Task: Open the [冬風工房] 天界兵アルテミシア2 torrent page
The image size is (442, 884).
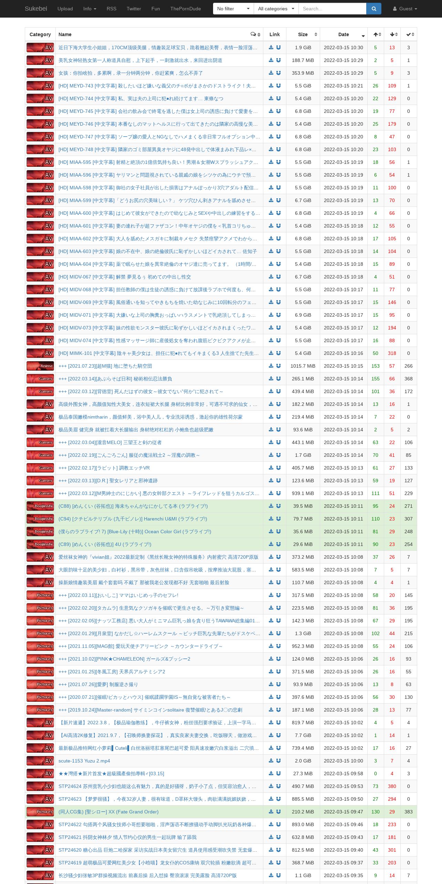Action: [x=112, y=672]
